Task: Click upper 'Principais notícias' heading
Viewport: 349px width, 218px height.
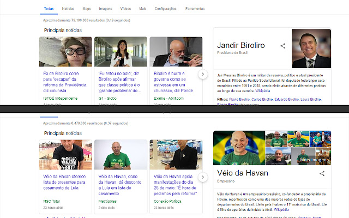Action: [63, 31]
